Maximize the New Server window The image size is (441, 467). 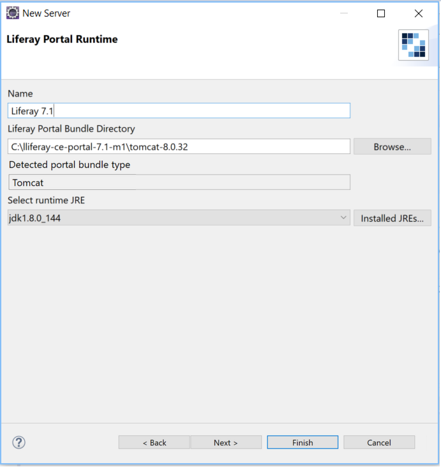click(381, 13)
